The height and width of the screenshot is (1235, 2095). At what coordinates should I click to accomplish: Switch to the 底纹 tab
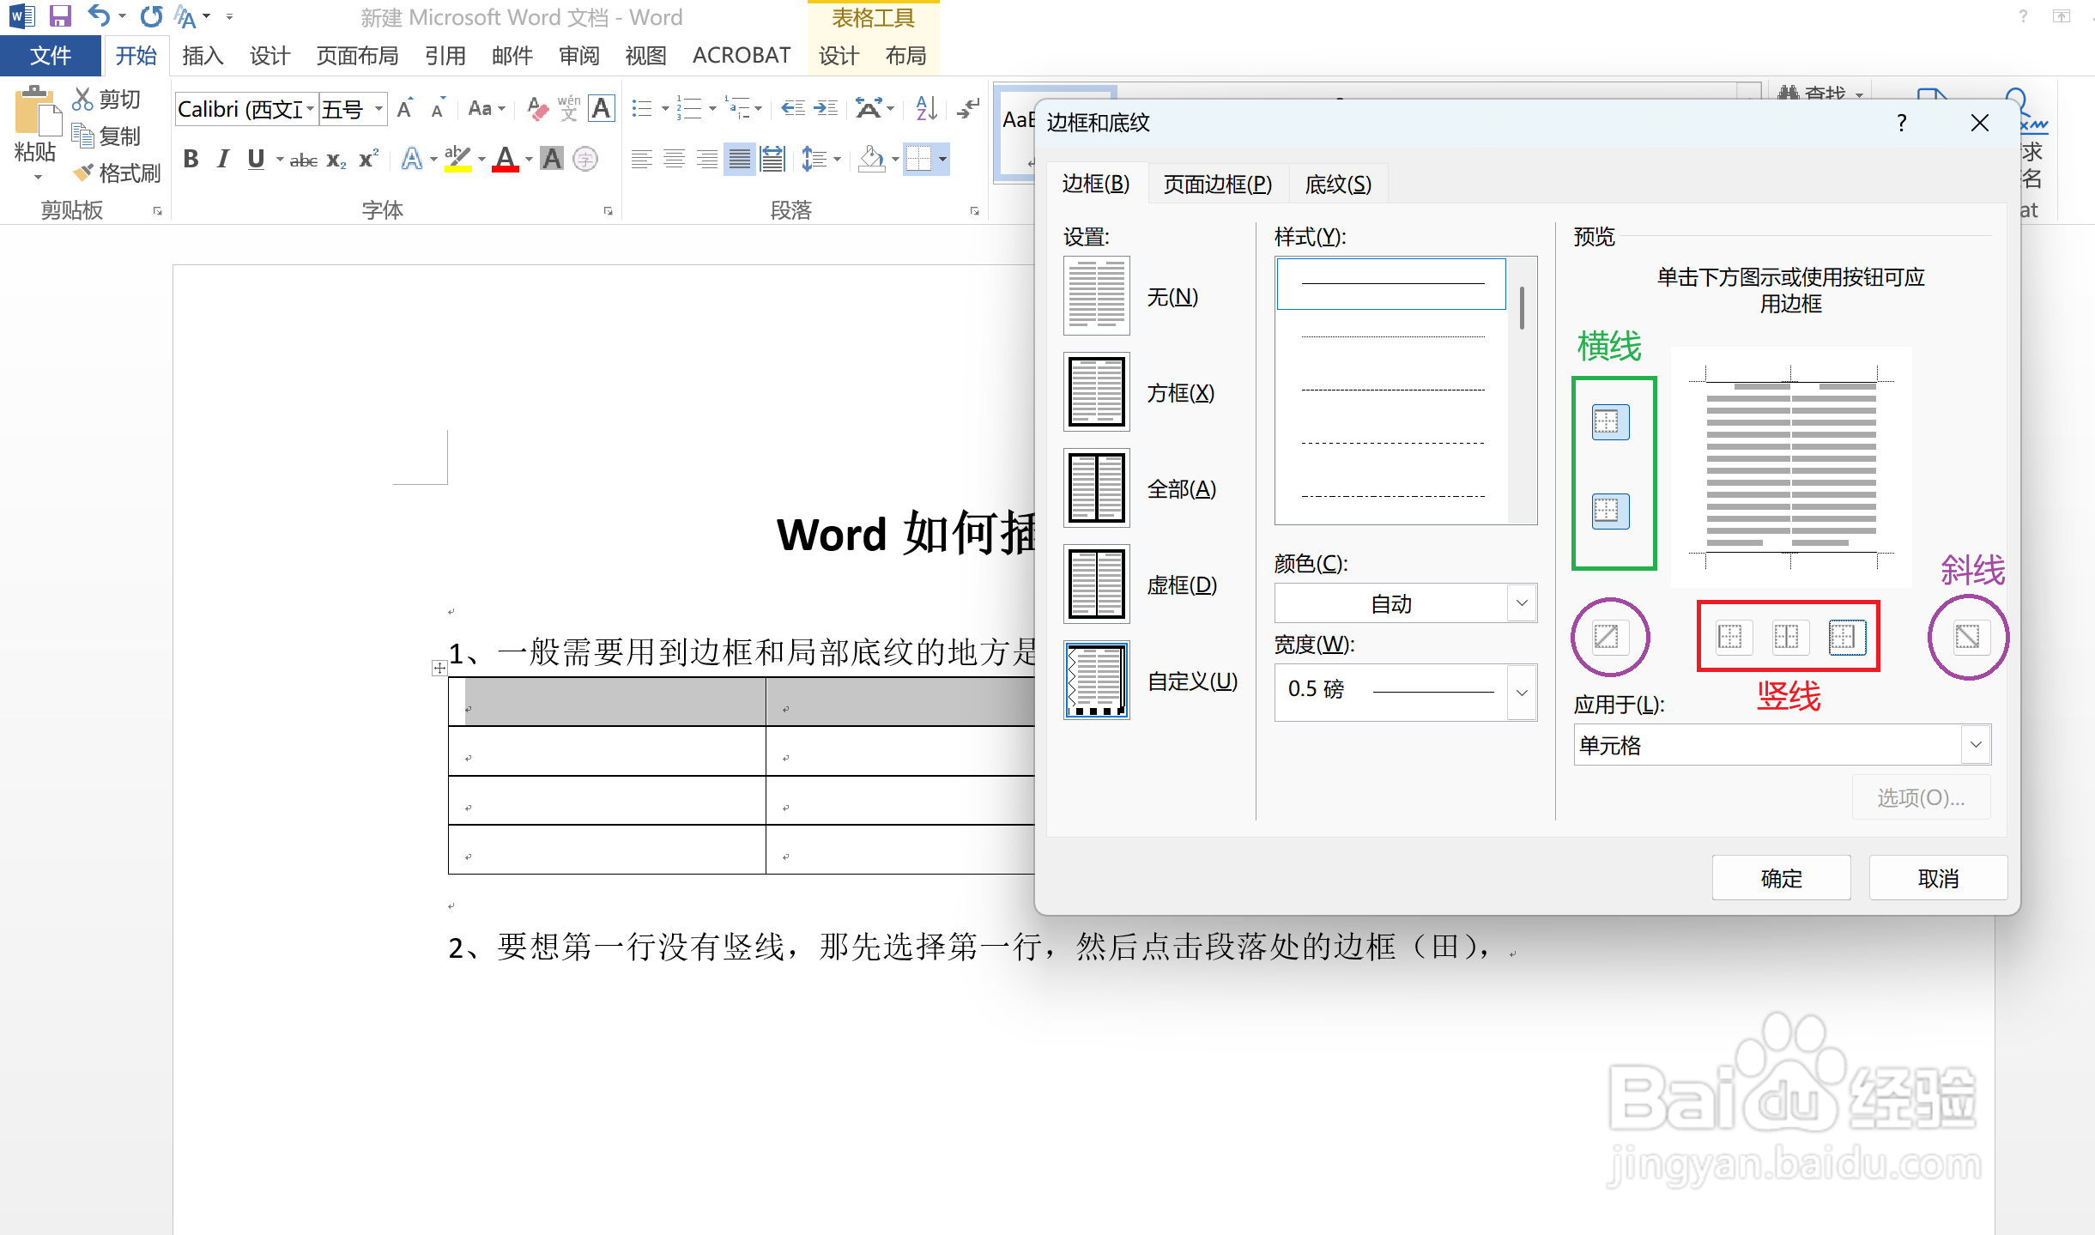(x=1336, y=183)
